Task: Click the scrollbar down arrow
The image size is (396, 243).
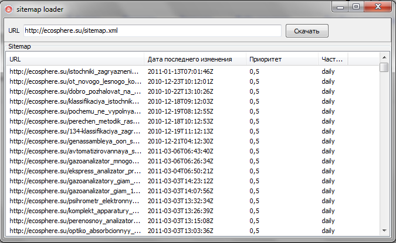Action: (384, 231)
